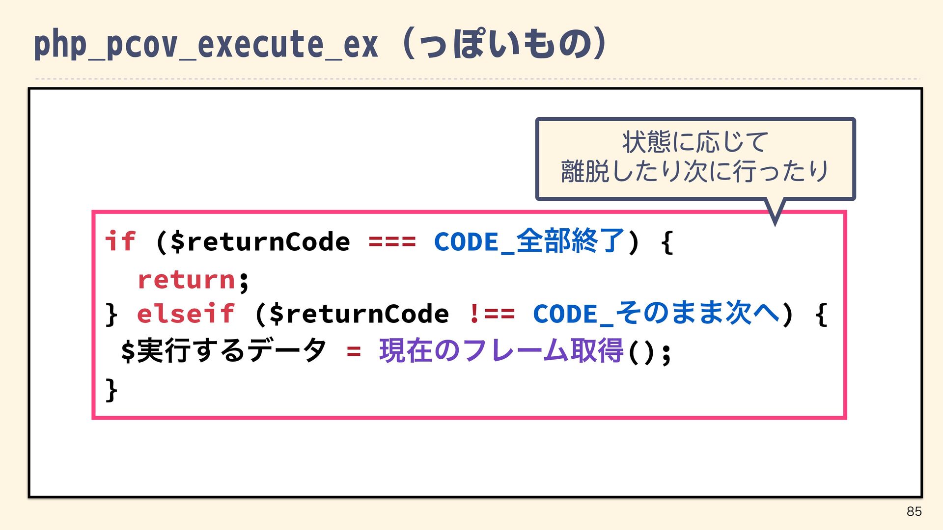Click the $実行するデータ variable

[x=223, y=351]
